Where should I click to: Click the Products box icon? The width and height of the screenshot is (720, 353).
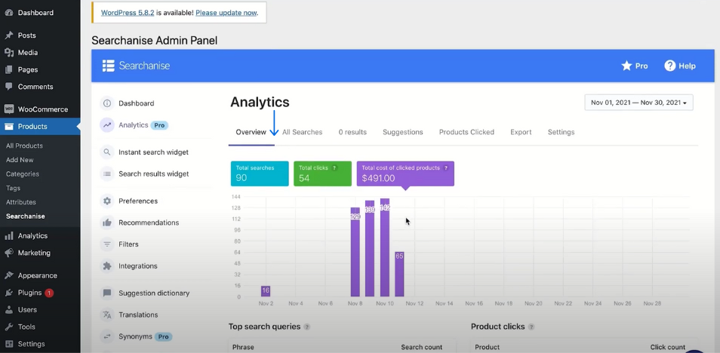[x=9, y=127]
